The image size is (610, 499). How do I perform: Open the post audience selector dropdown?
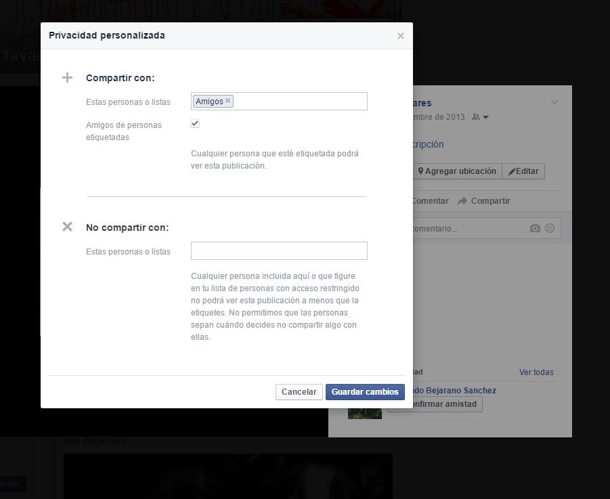tap(481, 117)
